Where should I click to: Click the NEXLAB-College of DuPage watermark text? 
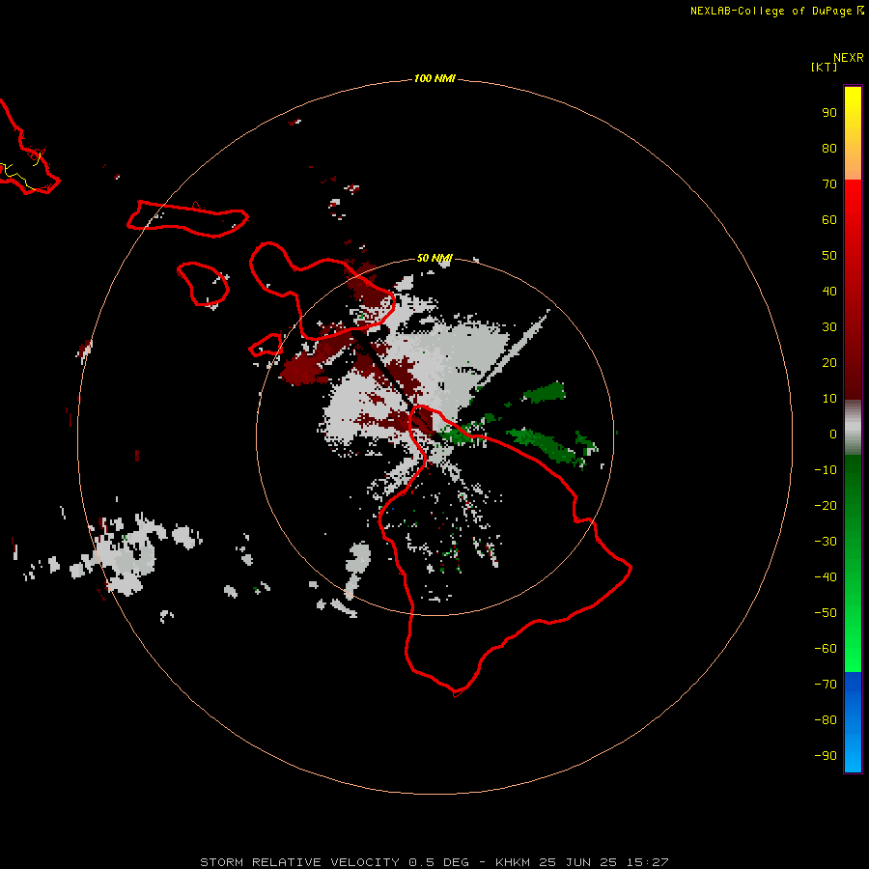(x=776, y=11)
